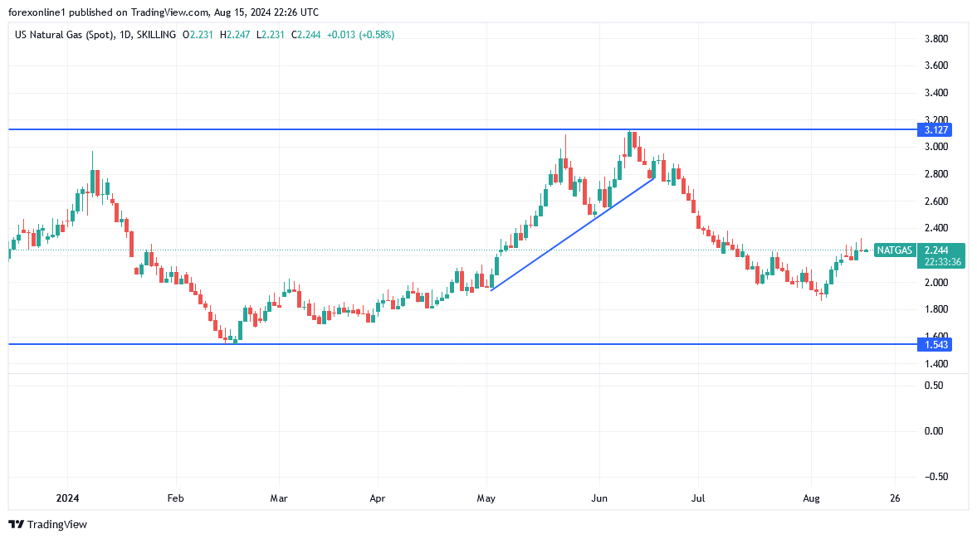Select the blue 1.543 price label

[x=935, y=345]
